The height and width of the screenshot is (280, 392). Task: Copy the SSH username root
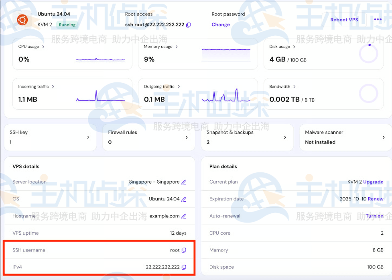click(184, 250)
